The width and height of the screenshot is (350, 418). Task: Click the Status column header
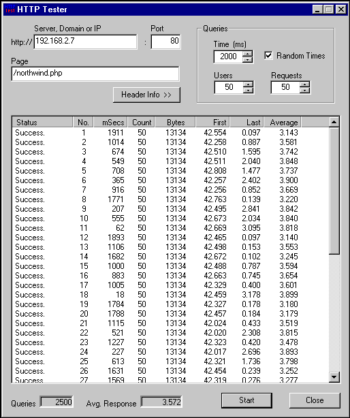43,123
